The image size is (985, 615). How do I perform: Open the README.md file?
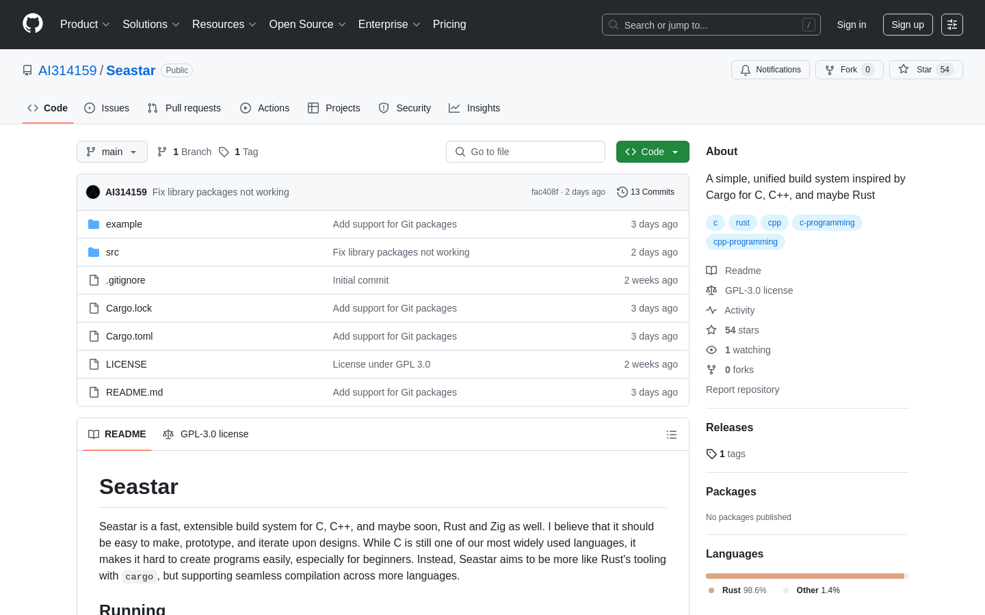click(x=134, y=392)
